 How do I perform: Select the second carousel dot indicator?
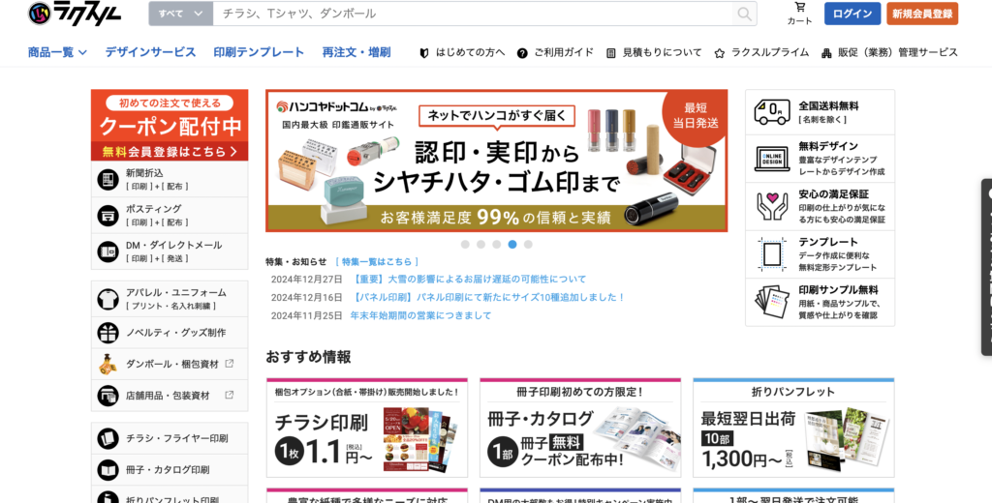tap(480, 245)
